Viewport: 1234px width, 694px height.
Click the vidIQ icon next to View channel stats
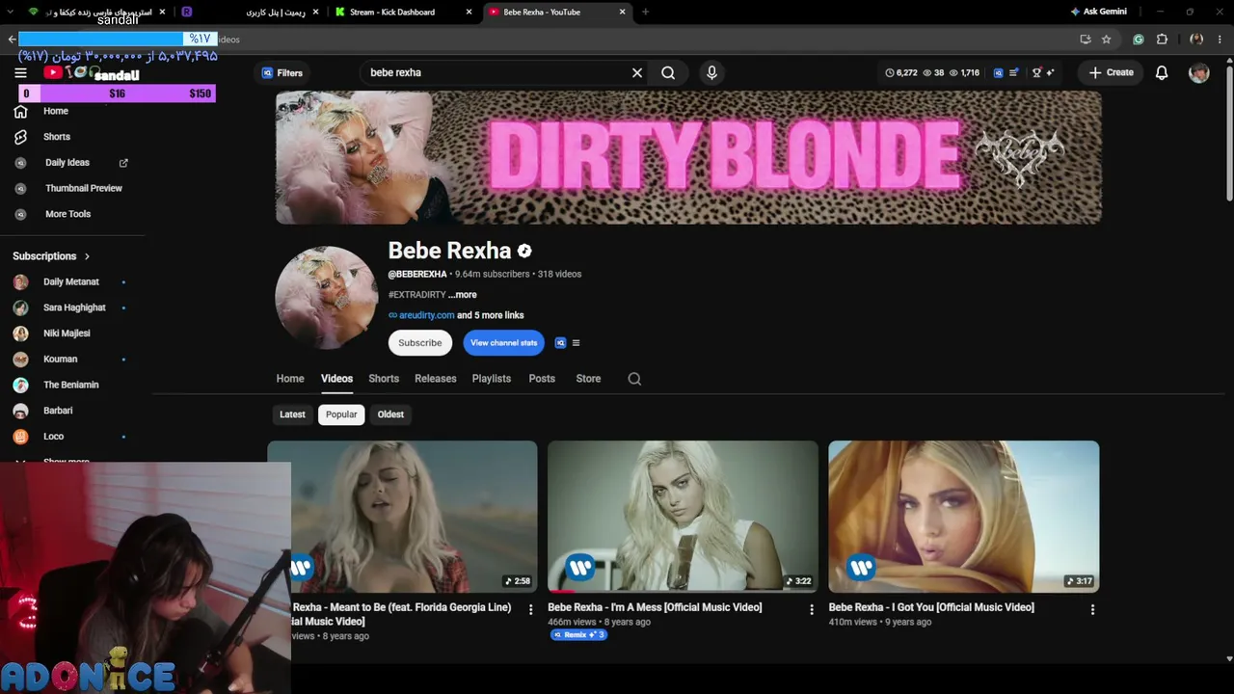click(560, 343)
